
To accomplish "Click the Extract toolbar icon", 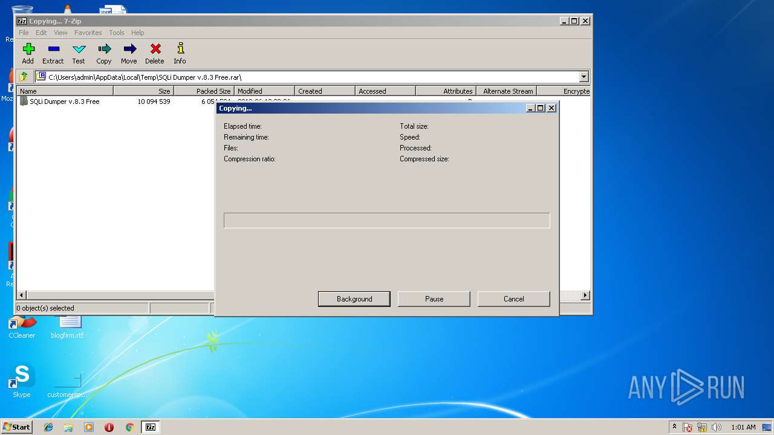I will [53, 53].
